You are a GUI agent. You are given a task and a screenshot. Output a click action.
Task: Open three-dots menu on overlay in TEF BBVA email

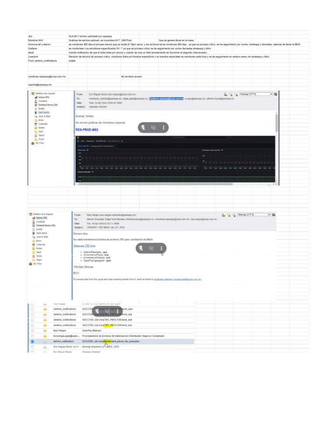161,248
